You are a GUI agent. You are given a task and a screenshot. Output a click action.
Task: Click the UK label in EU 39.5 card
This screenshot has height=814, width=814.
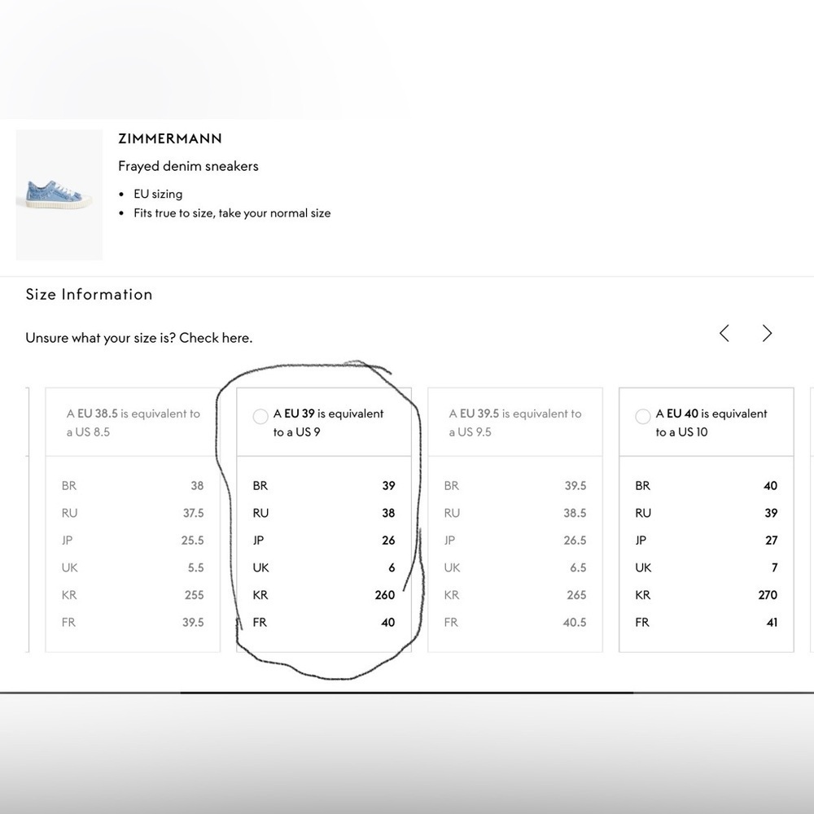click(x=452, y=568)
